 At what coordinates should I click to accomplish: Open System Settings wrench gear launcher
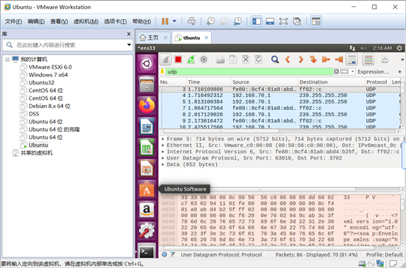click(147, 231)
